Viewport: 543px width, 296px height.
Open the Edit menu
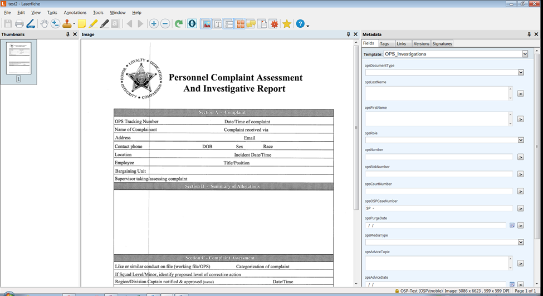[21, 12]
